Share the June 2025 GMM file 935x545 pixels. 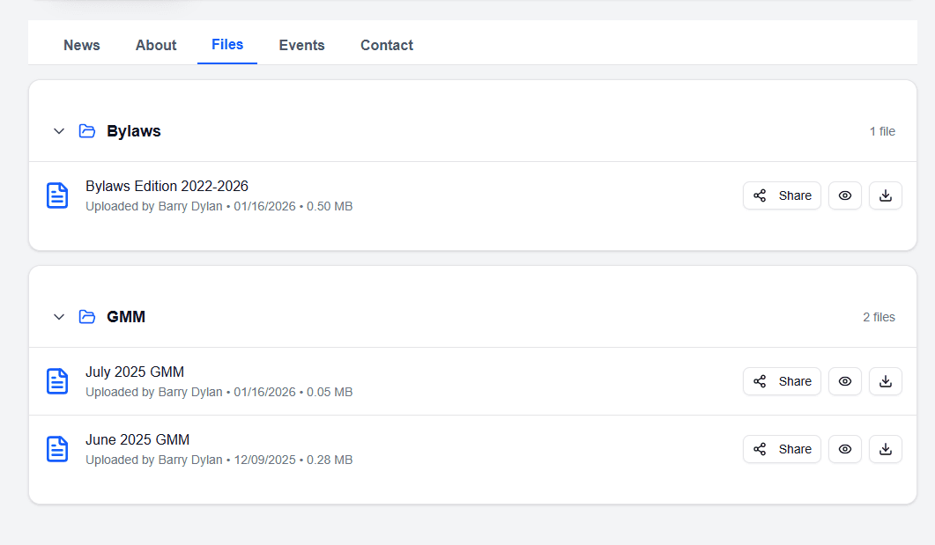(782, 449)
